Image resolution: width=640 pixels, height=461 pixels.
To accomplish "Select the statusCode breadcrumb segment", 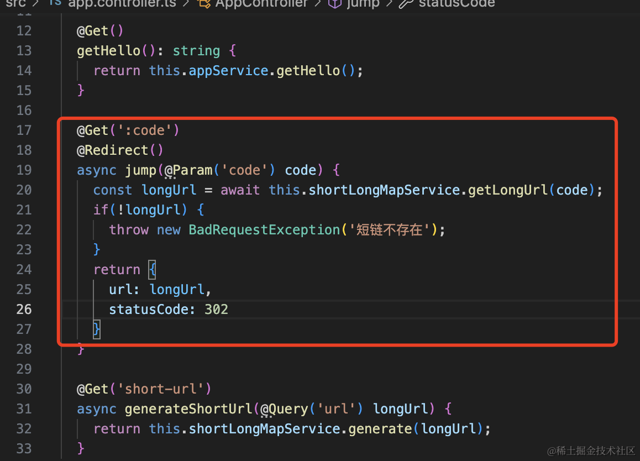I will point(457,3).
